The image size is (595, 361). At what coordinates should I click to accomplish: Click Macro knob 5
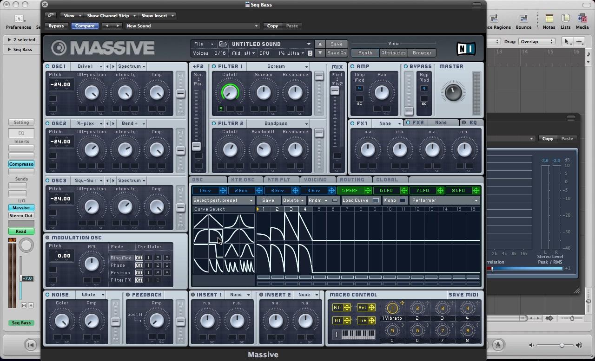(x=392, y=331)
